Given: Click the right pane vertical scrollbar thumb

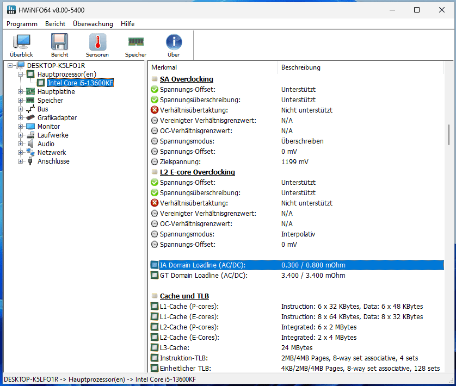Looking at the screenshot, I should pos(449,135).
